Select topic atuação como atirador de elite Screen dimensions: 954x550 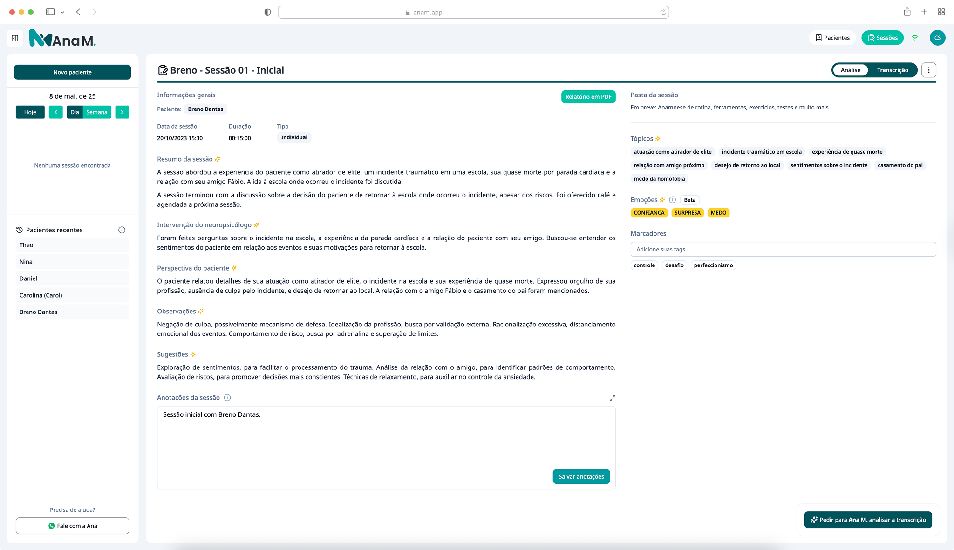673,152
